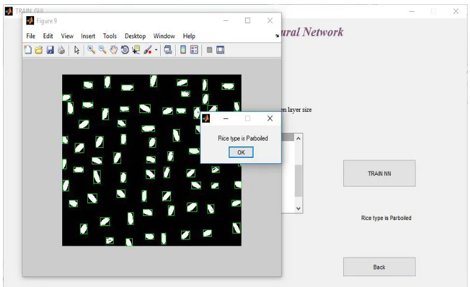Select the Edit Plot arrow tool
Viewport: 470px width, 287px height.
(77, 50)
